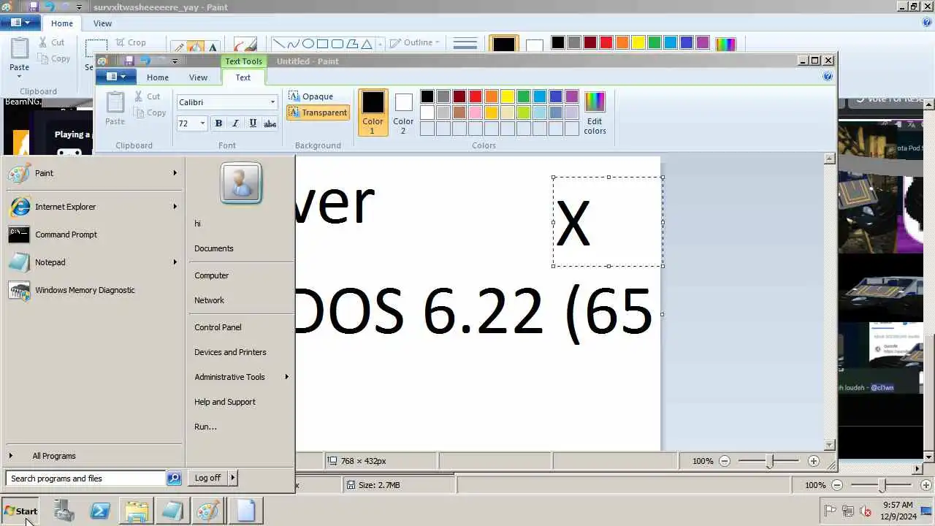This screenshot has height=526, width=935.
Task: Select Transparent background option
Action: 318,113
